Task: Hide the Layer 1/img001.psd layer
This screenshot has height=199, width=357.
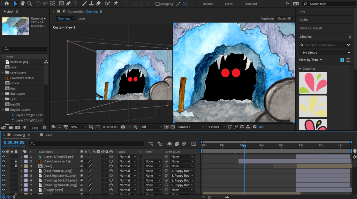Action: (x=4, y=157)
